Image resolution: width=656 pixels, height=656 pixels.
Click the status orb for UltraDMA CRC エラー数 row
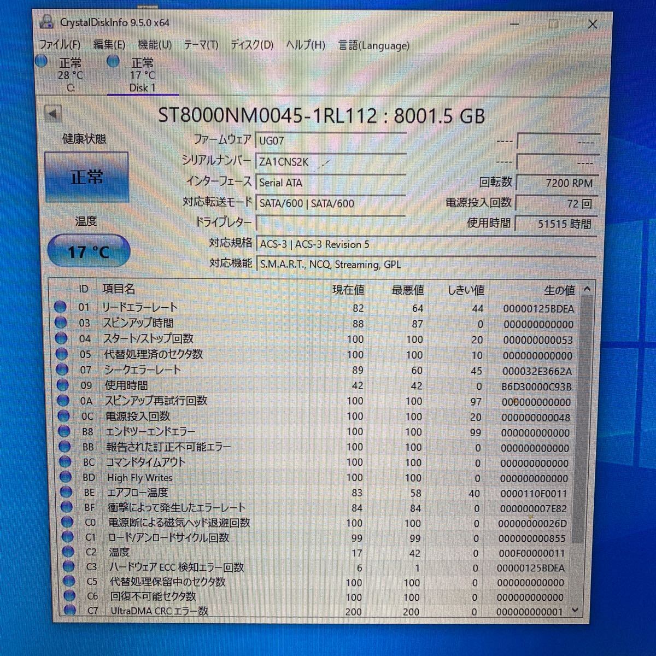tap(70, 610)
